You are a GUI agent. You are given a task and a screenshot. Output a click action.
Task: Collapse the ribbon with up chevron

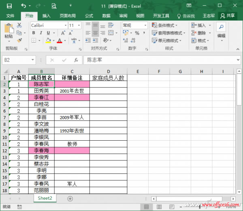(x=238, y=49)
